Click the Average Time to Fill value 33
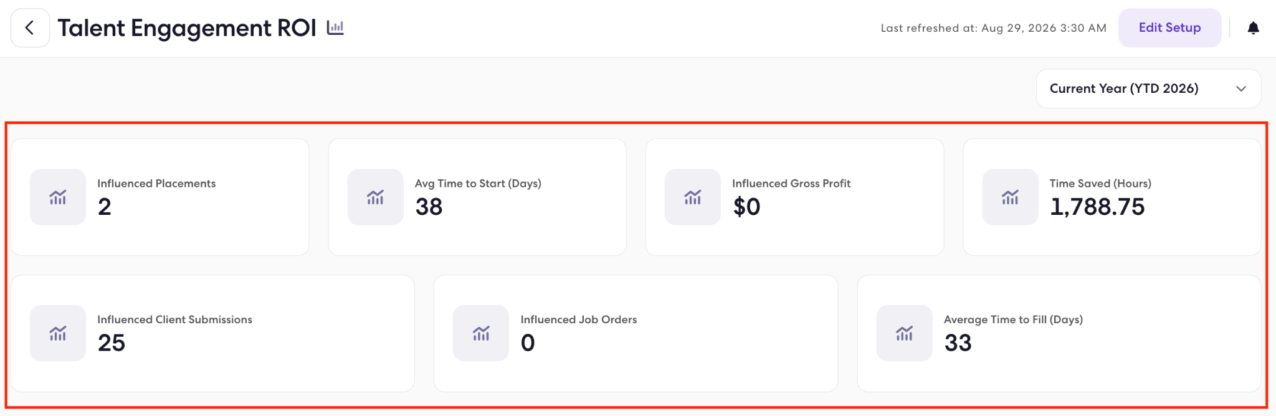 [958, 343]
